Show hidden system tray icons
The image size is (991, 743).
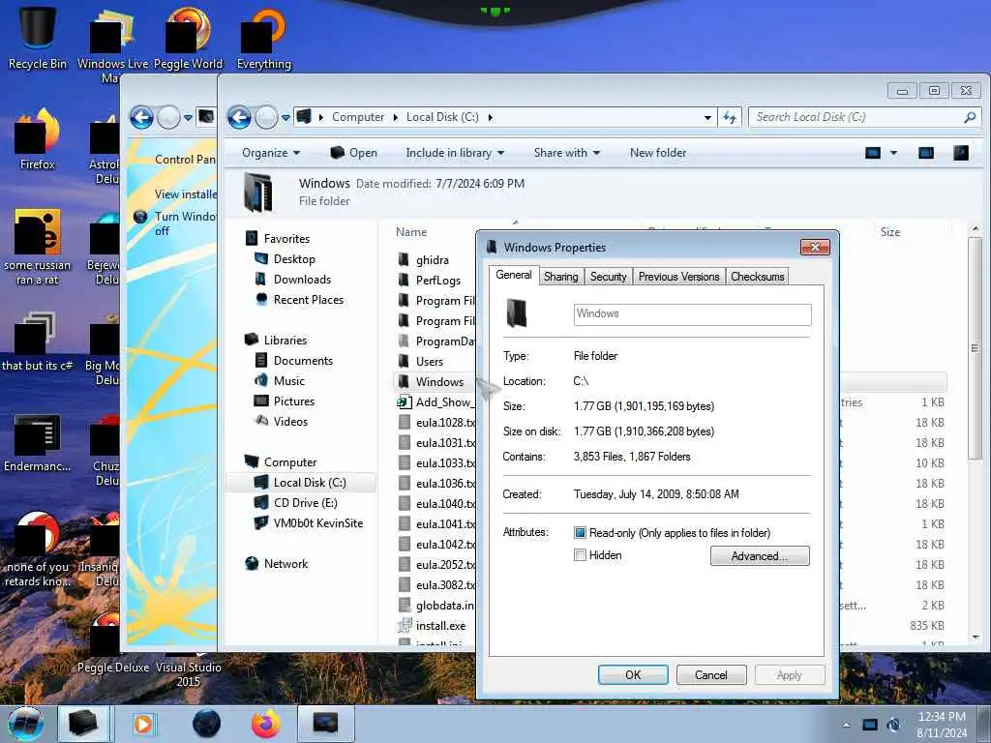[846, 725]
